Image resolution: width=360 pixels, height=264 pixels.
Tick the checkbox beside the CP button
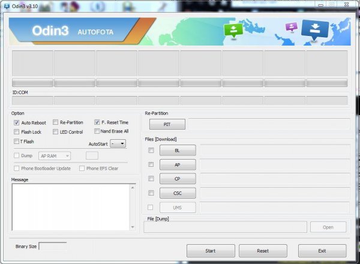[151, 178]
